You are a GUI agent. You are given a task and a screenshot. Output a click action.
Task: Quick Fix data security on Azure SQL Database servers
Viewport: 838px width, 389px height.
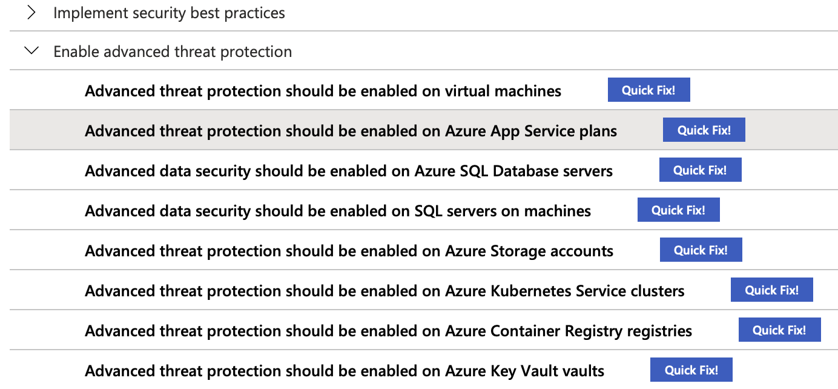[x=700, y=170]
